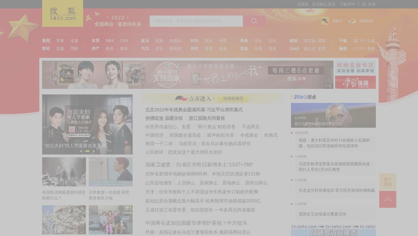Open the Obama hot news image

click(333, 115)
